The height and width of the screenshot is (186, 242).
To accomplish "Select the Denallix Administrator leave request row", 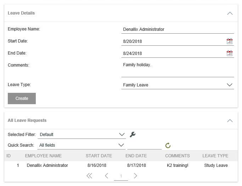I will [x=47, y=165].
